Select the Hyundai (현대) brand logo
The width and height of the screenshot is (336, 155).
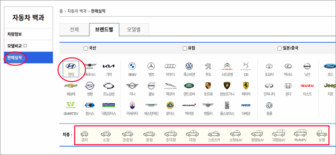tap(71, 66)
